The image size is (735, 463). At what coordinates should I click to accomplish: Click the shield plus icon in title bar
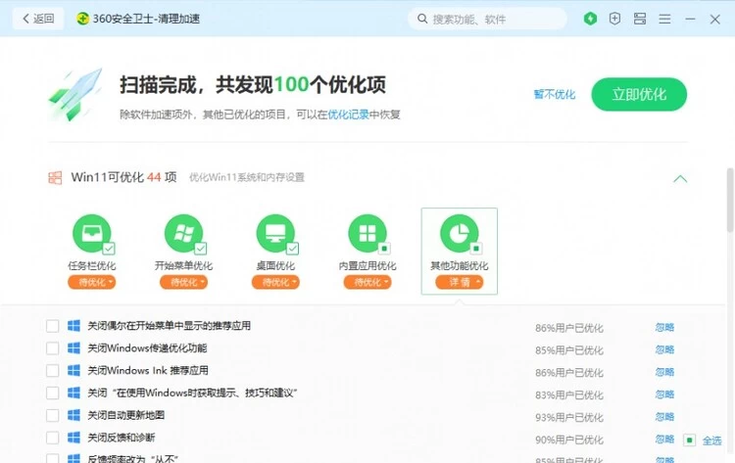tap(614, 19)
